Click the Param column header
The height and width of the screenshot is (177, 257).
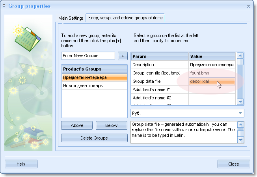pos(160,56)
